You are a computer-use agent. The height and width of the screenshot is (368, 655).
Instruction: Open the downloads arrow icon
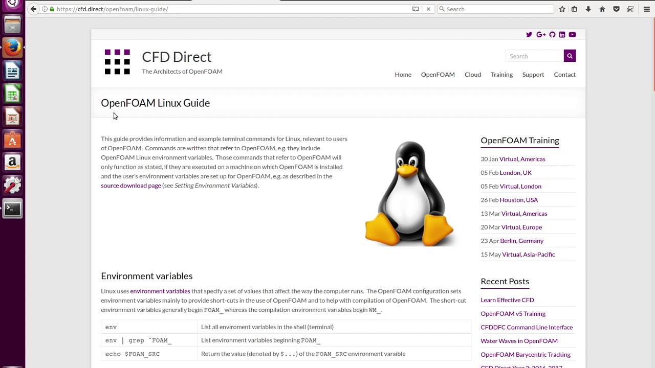pyautogui.click(x=588, y=9)
